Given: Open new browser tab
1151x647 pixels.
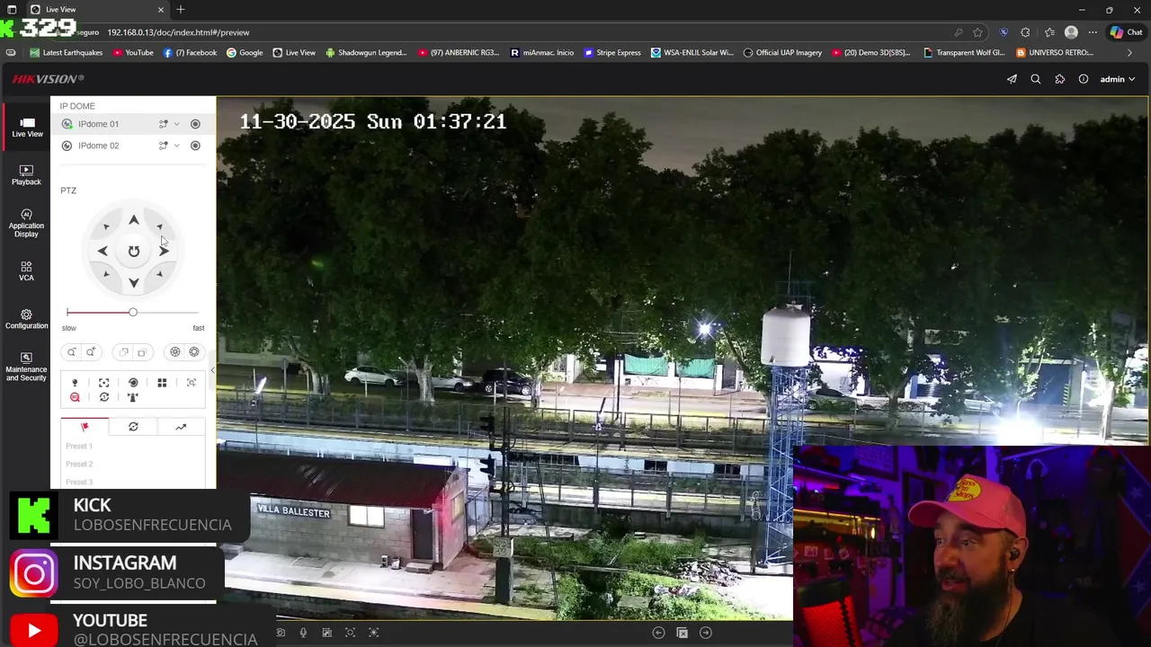Looking at the screenshot, I should (x=181, y=10).
